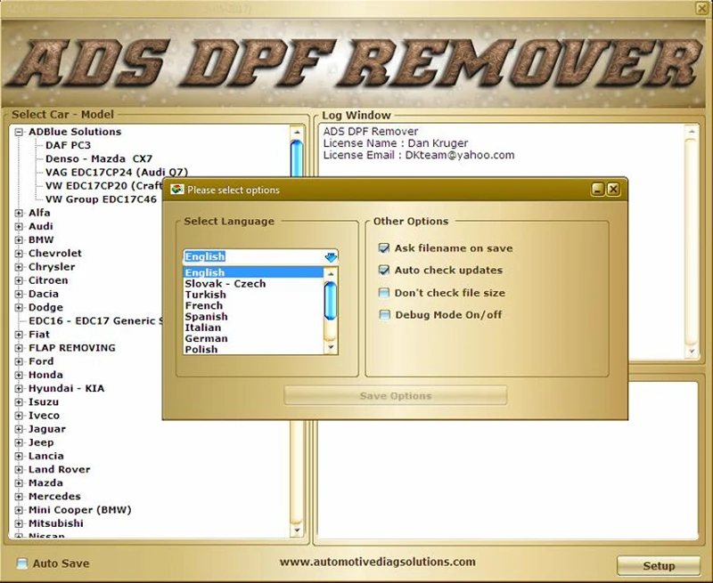Select DAF PC3 tree item
Screen dimensions: 713x583
click(69, 145)
